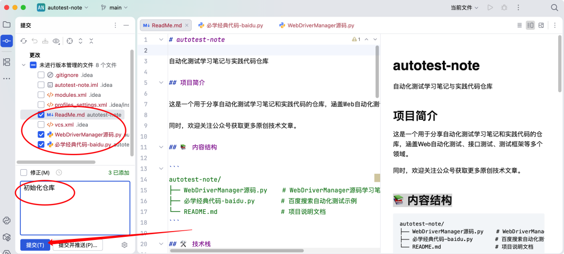564x254 pixels.
Task: Click the commit message text field
Action: pyautogui.click(x=75, y=208)
